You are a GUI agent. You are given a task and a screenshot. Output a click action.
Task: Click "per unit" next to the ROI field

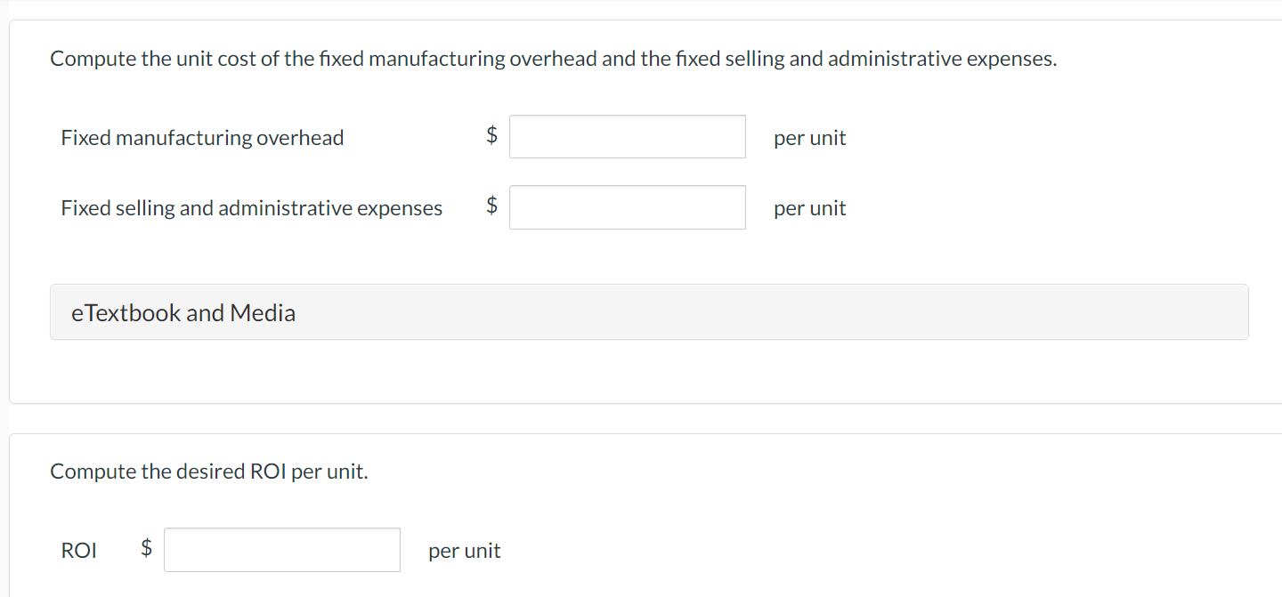coord(464,551)
